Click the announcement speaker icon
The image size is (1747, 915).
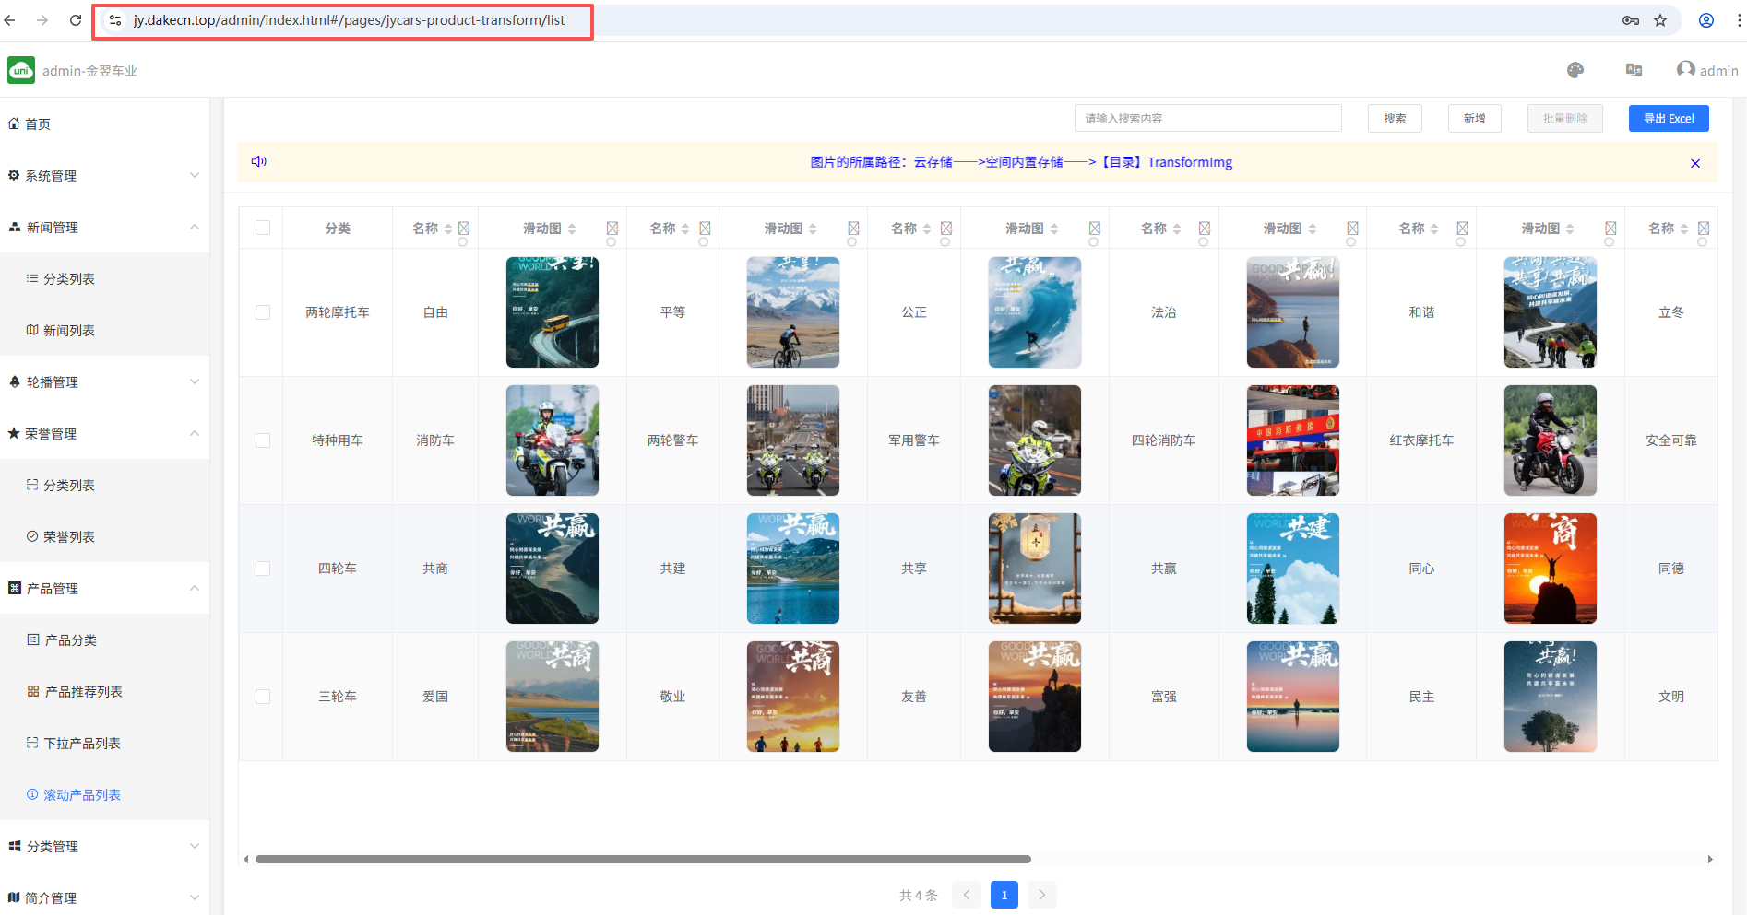[259, 161]
